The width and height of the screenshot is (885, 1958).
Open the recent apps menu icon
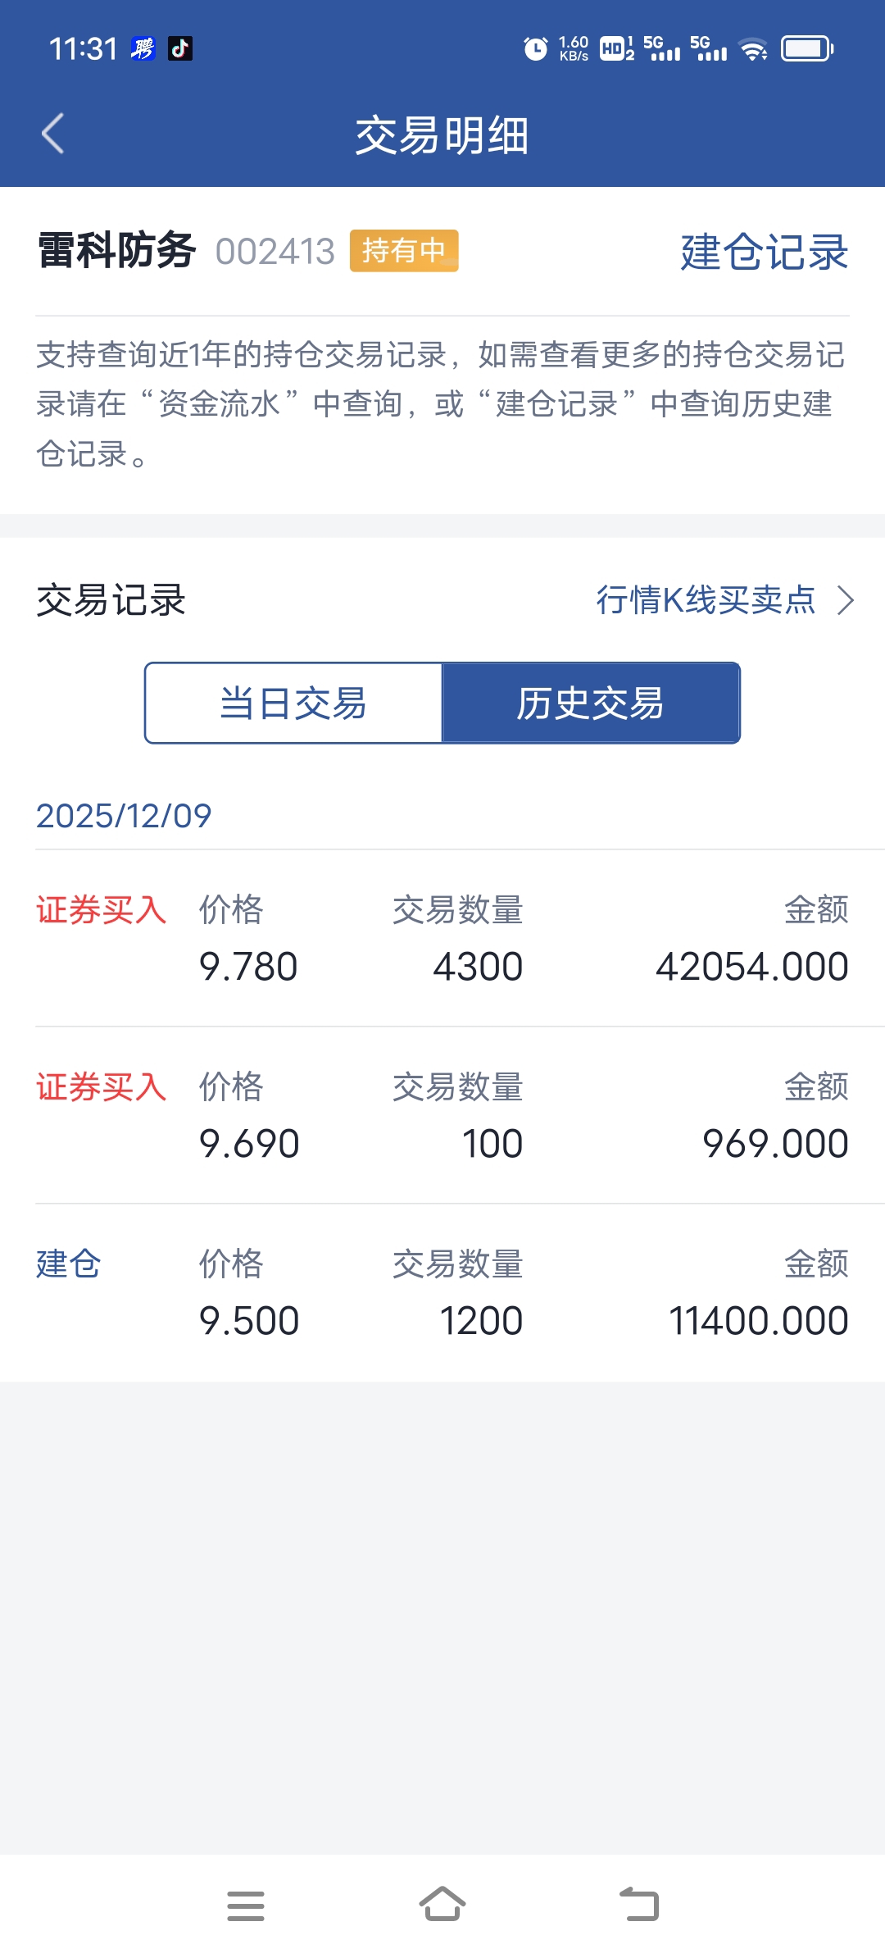246,1906
